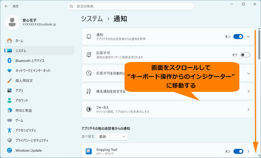Image resolution: width=261 pixels, height=158 pixels.
Task: Click the auto do-not-disturb clock icon
Action: (x=89, y=73)
